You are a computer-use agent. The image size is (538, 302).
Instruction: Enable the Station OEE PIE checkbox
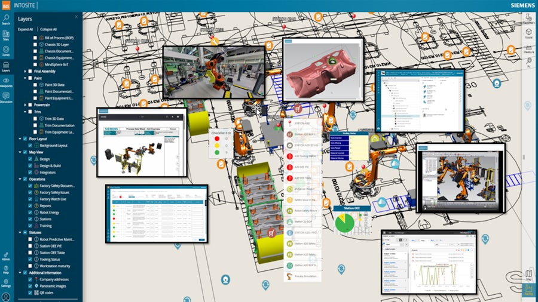tap(30, 246)
